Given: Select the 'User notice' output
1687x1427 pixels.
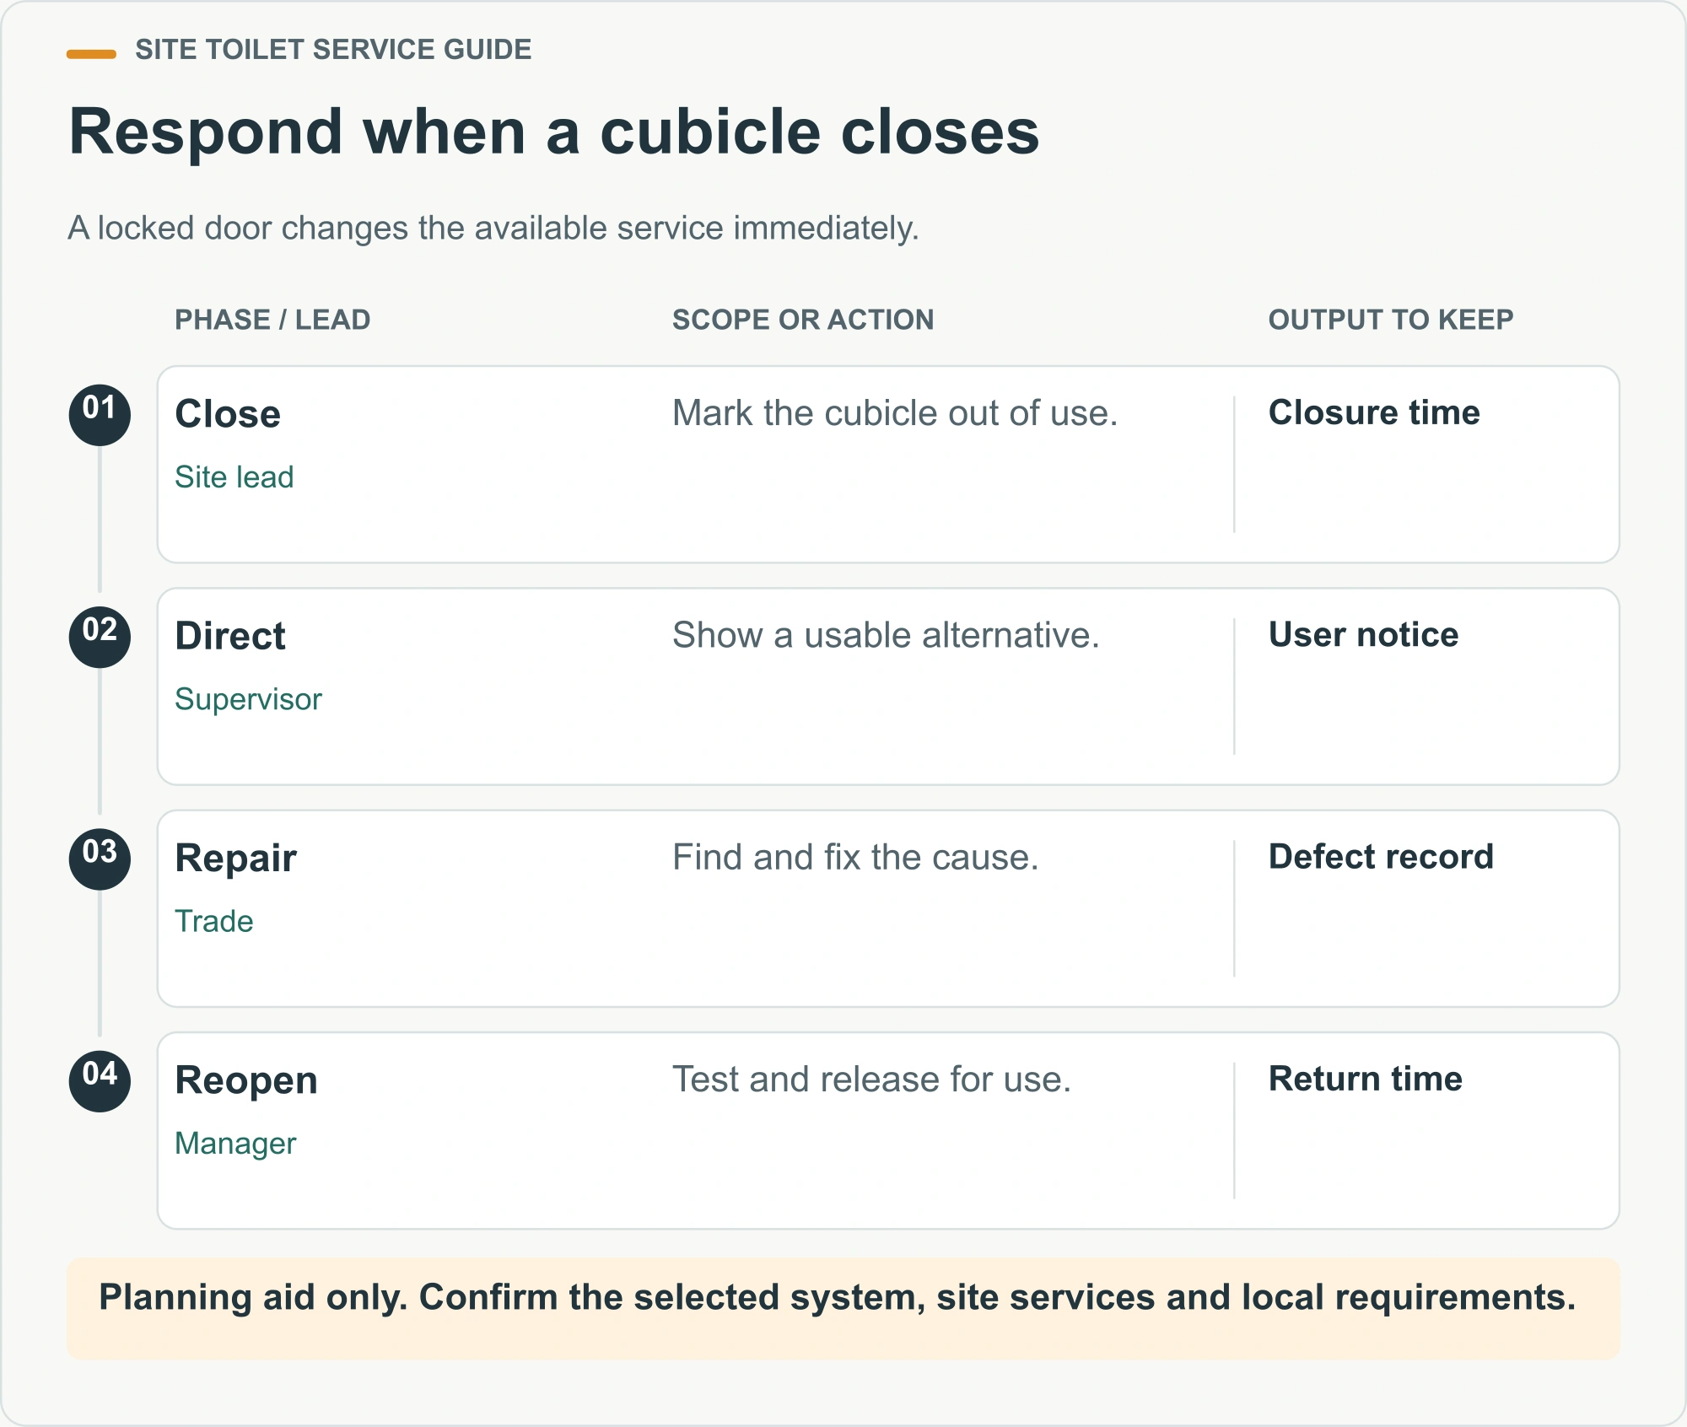Looking at the screenshot, I should pyautogui.click(x=1363, y=634).
